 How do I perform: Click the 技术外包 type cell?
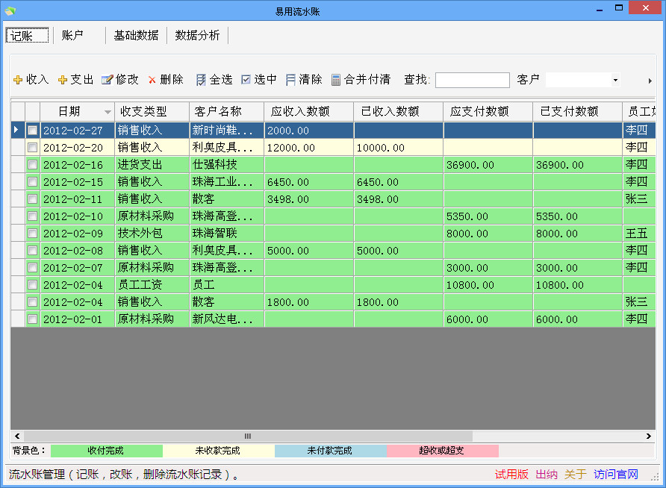pyautogui.click(x=152, y=233)
